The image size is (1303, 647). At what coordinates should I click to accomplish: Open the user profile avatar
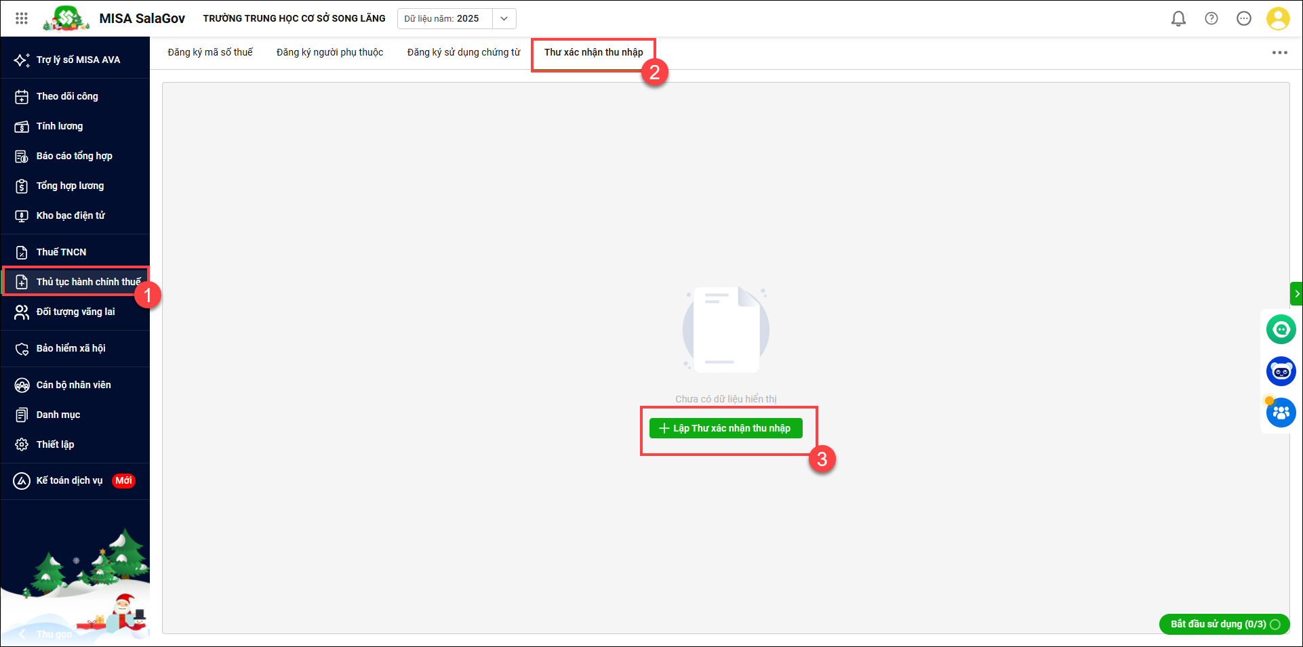[x=1277, y=18]
